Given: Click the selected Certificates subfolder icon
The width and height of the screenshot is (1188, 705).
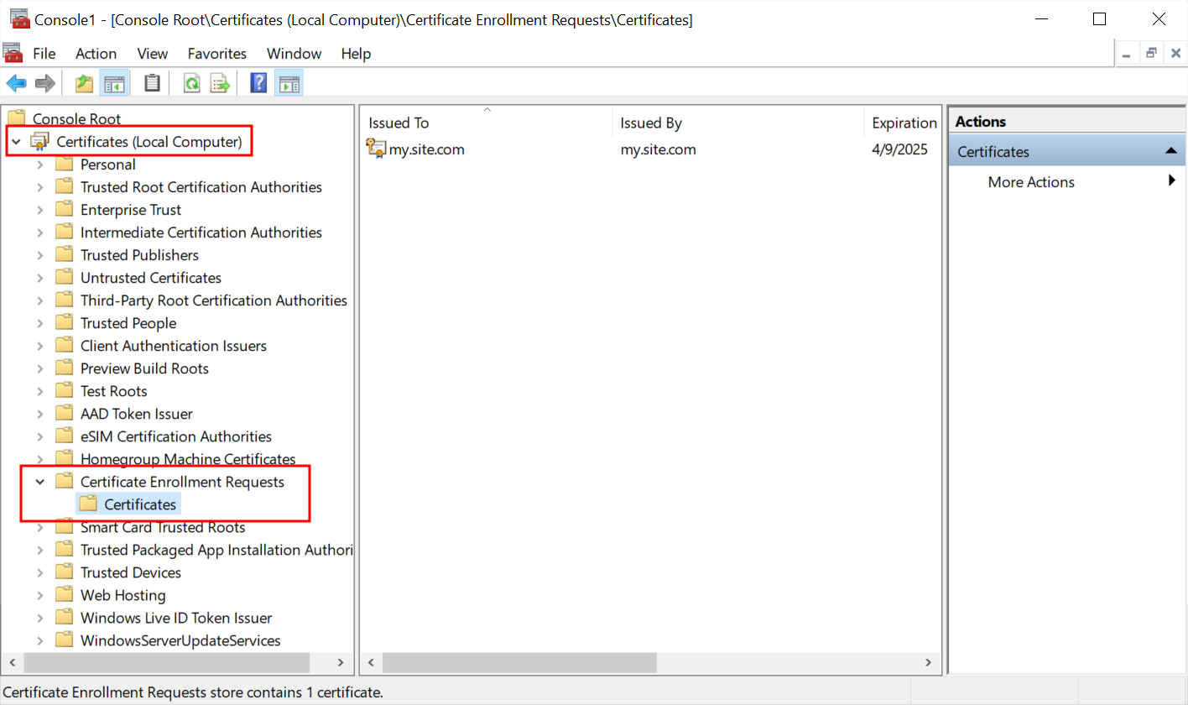Looking at the screenshot, I should tap(88, 504).
